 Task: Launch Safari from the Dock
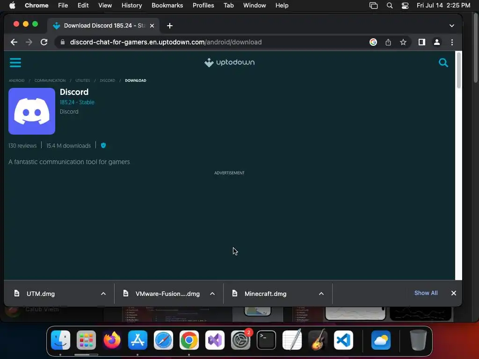163,340
